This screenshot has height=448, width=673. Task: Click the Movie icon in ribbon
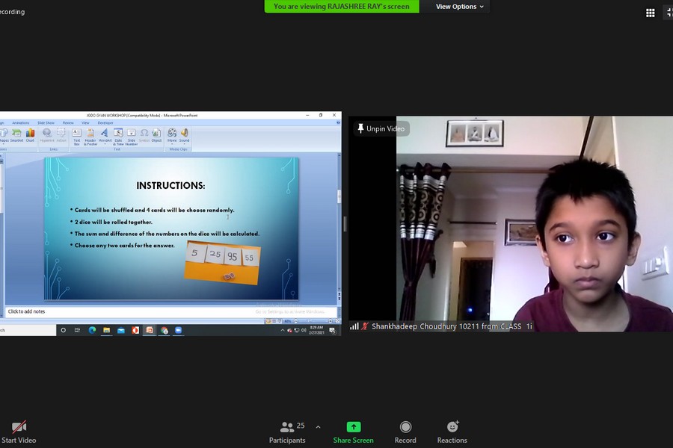coord(172,136)
